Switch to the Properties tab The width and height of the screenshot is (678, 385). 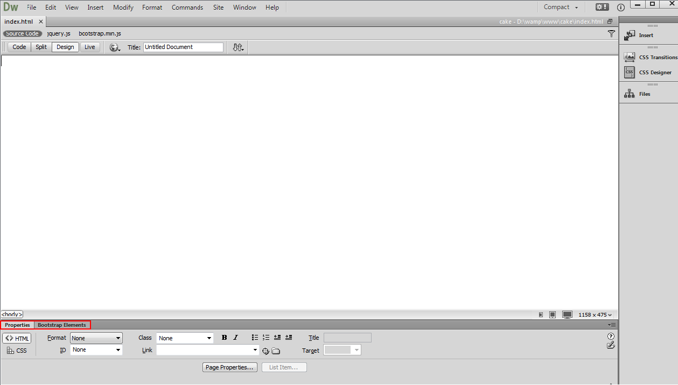click(17, 325)
